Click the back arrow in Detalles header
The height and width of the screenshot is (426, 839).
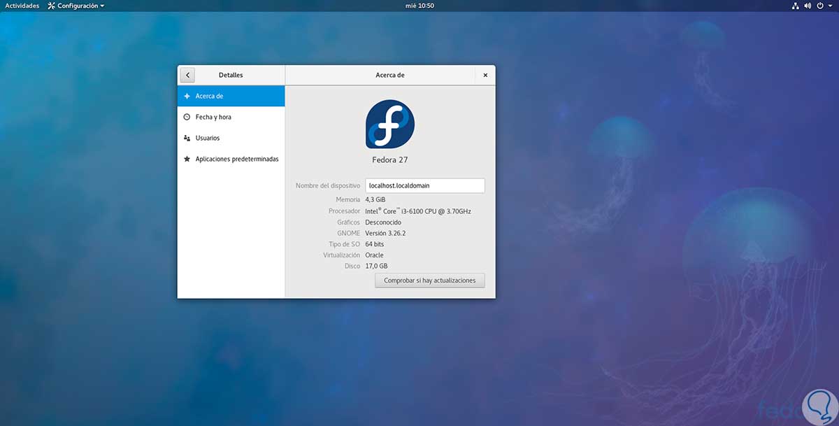(x=187, y=75)
